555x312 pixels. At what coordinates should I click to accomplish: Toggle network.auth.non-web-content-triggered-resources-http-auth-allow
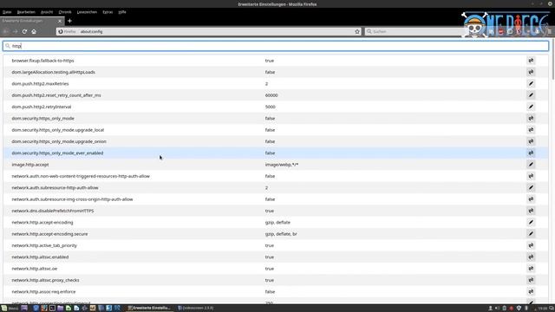pyautogui.click(x=531, y=176)
